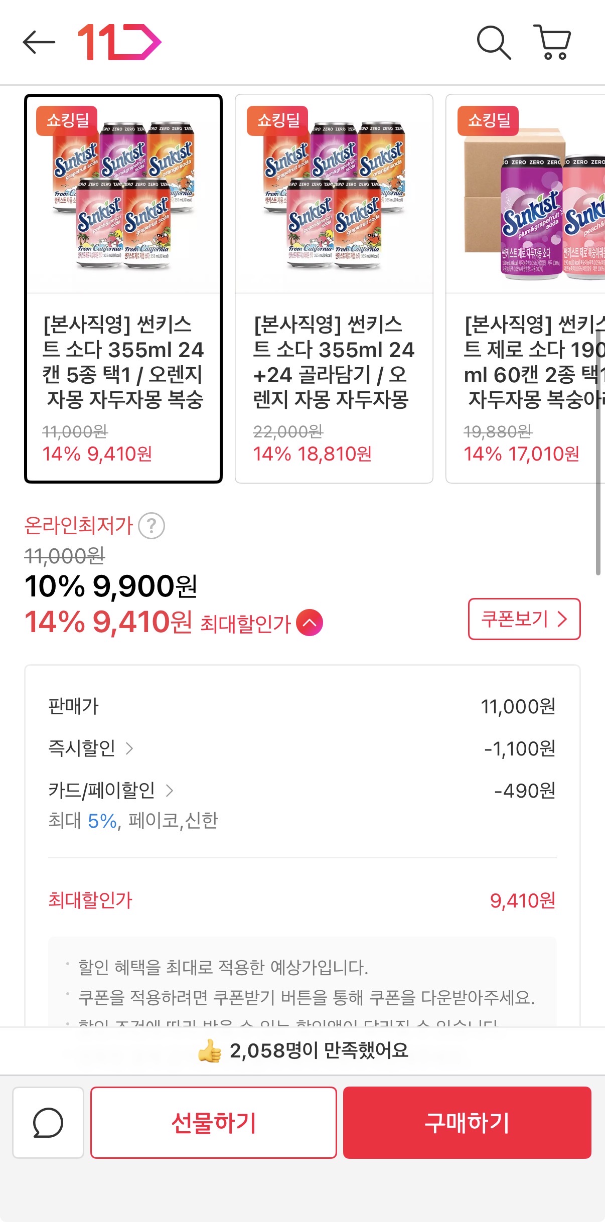This screenshot has width=605, height=1222.
Task: Select the 24+24 골라담기 product card
Action: tap(334, 288)
